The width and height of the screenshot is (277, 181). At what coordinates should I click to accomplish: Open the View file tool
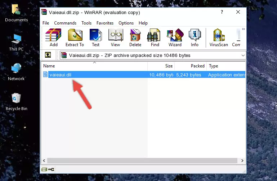[x=116, y=37]
